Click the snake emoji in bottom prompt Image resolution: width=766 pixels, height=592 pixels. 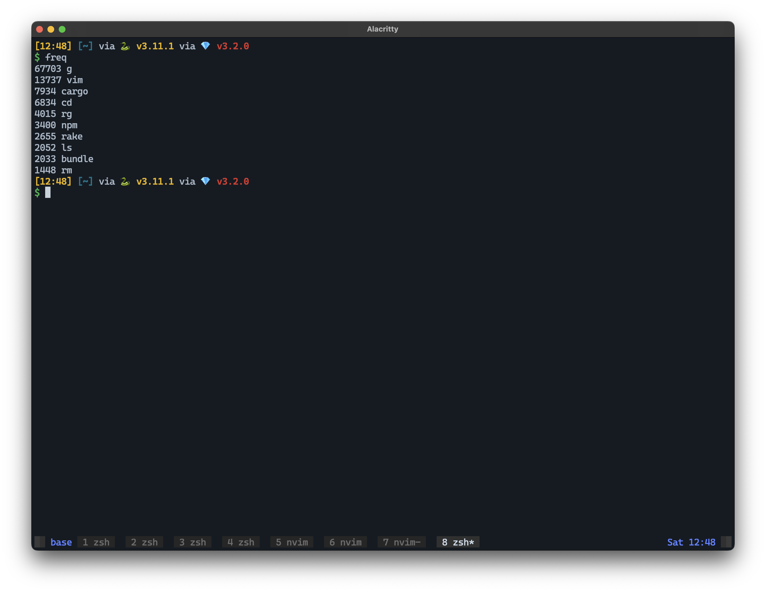coord(125,182)
